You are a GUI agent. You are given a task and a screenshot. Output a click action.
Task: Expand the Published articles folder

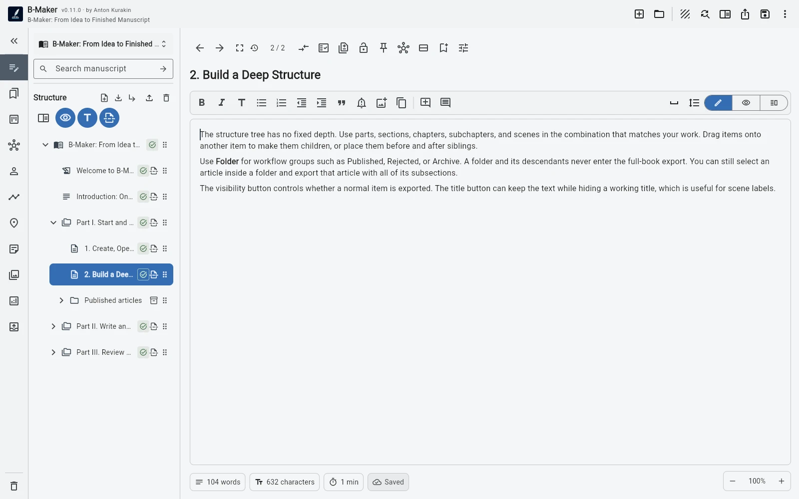[x=61, y=300]
